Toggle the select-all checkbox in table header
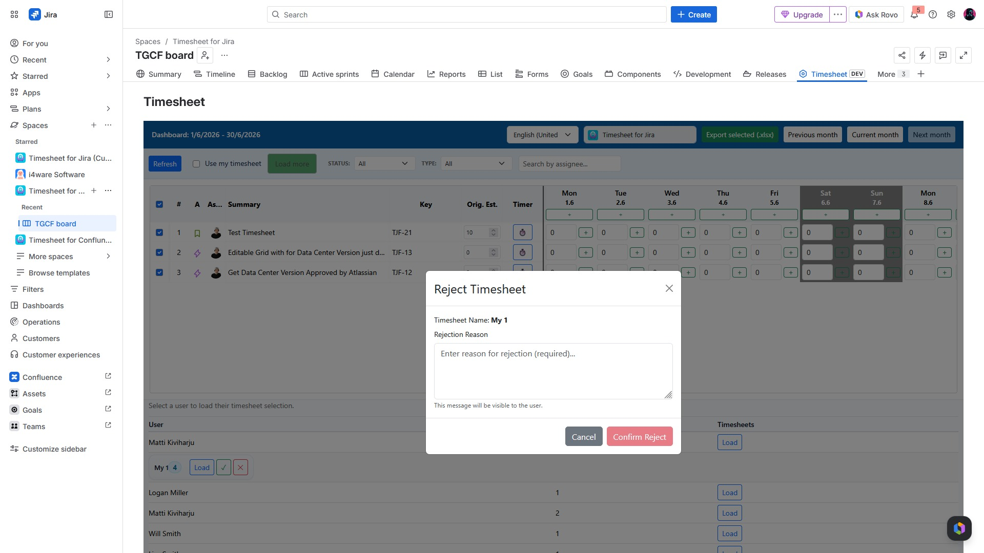The height and width of the screenshot is (553, 984). tap(159, 204)
